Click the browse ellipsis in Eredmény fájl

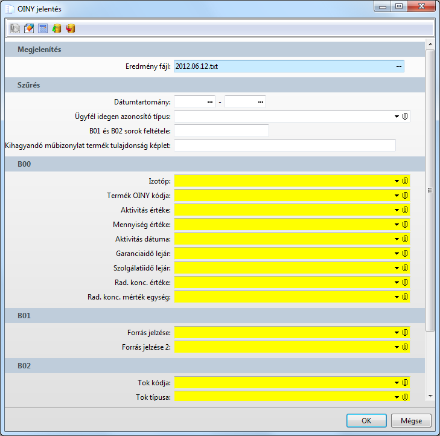(x=399, y=66)
